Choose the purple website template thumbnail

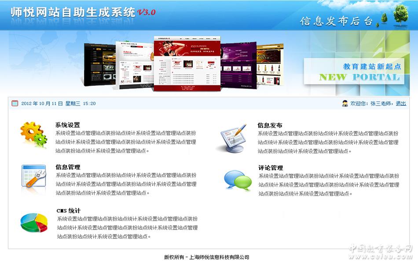(x=238, y=64)
